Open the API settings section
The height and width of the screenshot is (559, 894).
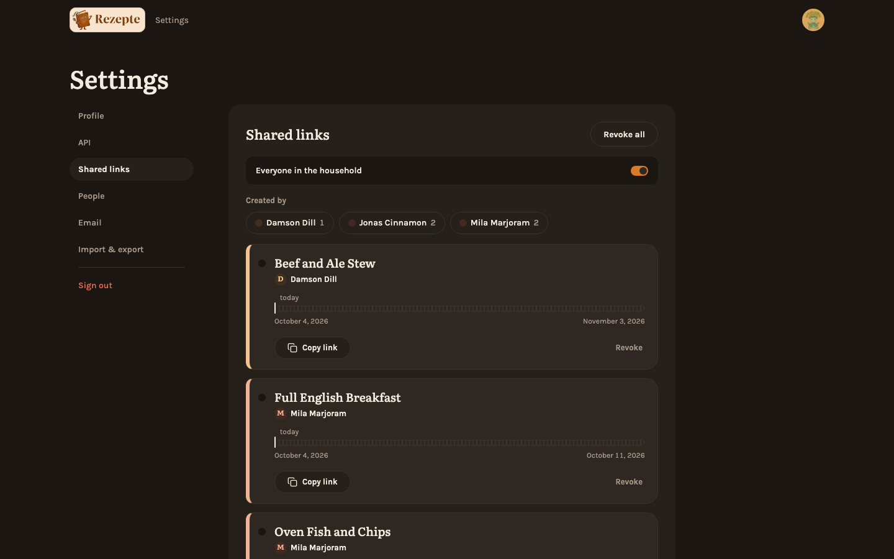[x=132, y=143]
